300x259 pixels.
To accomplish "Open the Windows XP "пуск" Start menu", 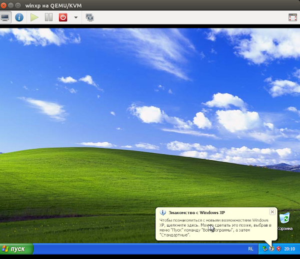I will click(x=17, y=249).
